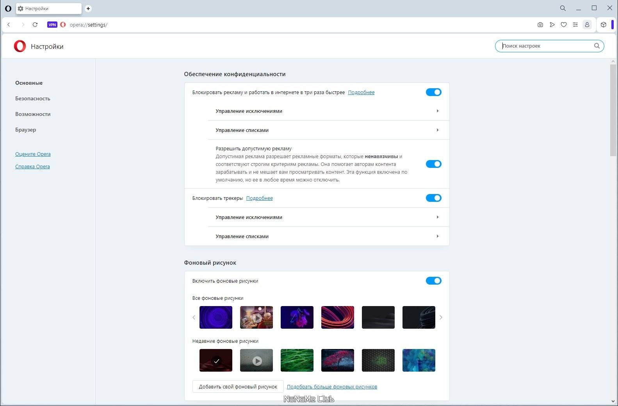
Task: Expand ad blocker Управление списками
Action: [x=328, y=130]
